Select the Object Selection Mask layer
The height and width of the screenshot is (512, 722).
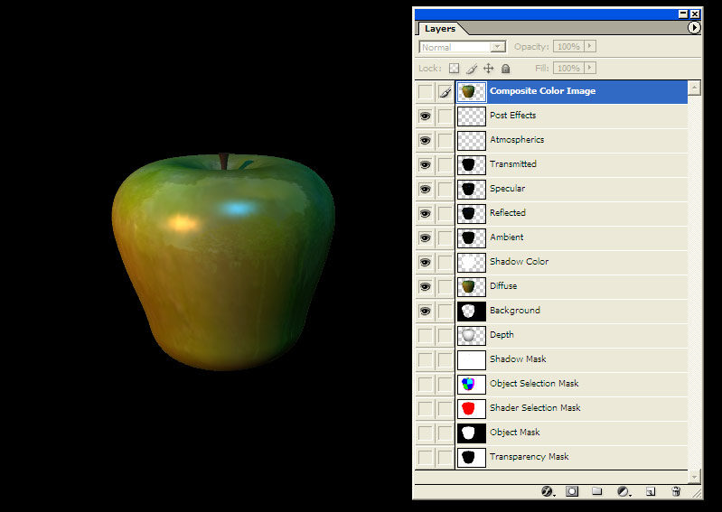534,384
